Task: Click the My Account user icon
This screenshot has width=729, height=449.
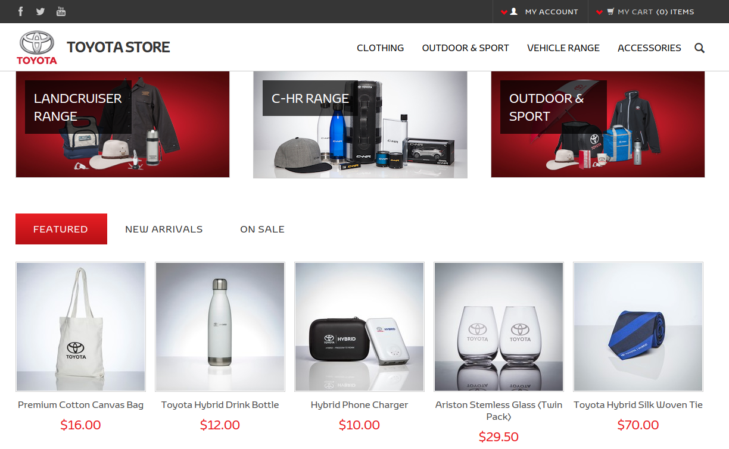Action: point(514,11)
